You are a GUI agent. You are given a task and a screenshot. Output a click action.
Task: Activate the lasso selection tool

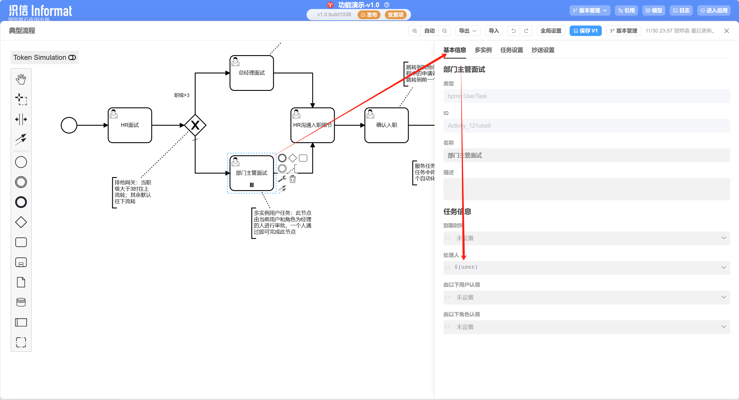tap(21, 99)
